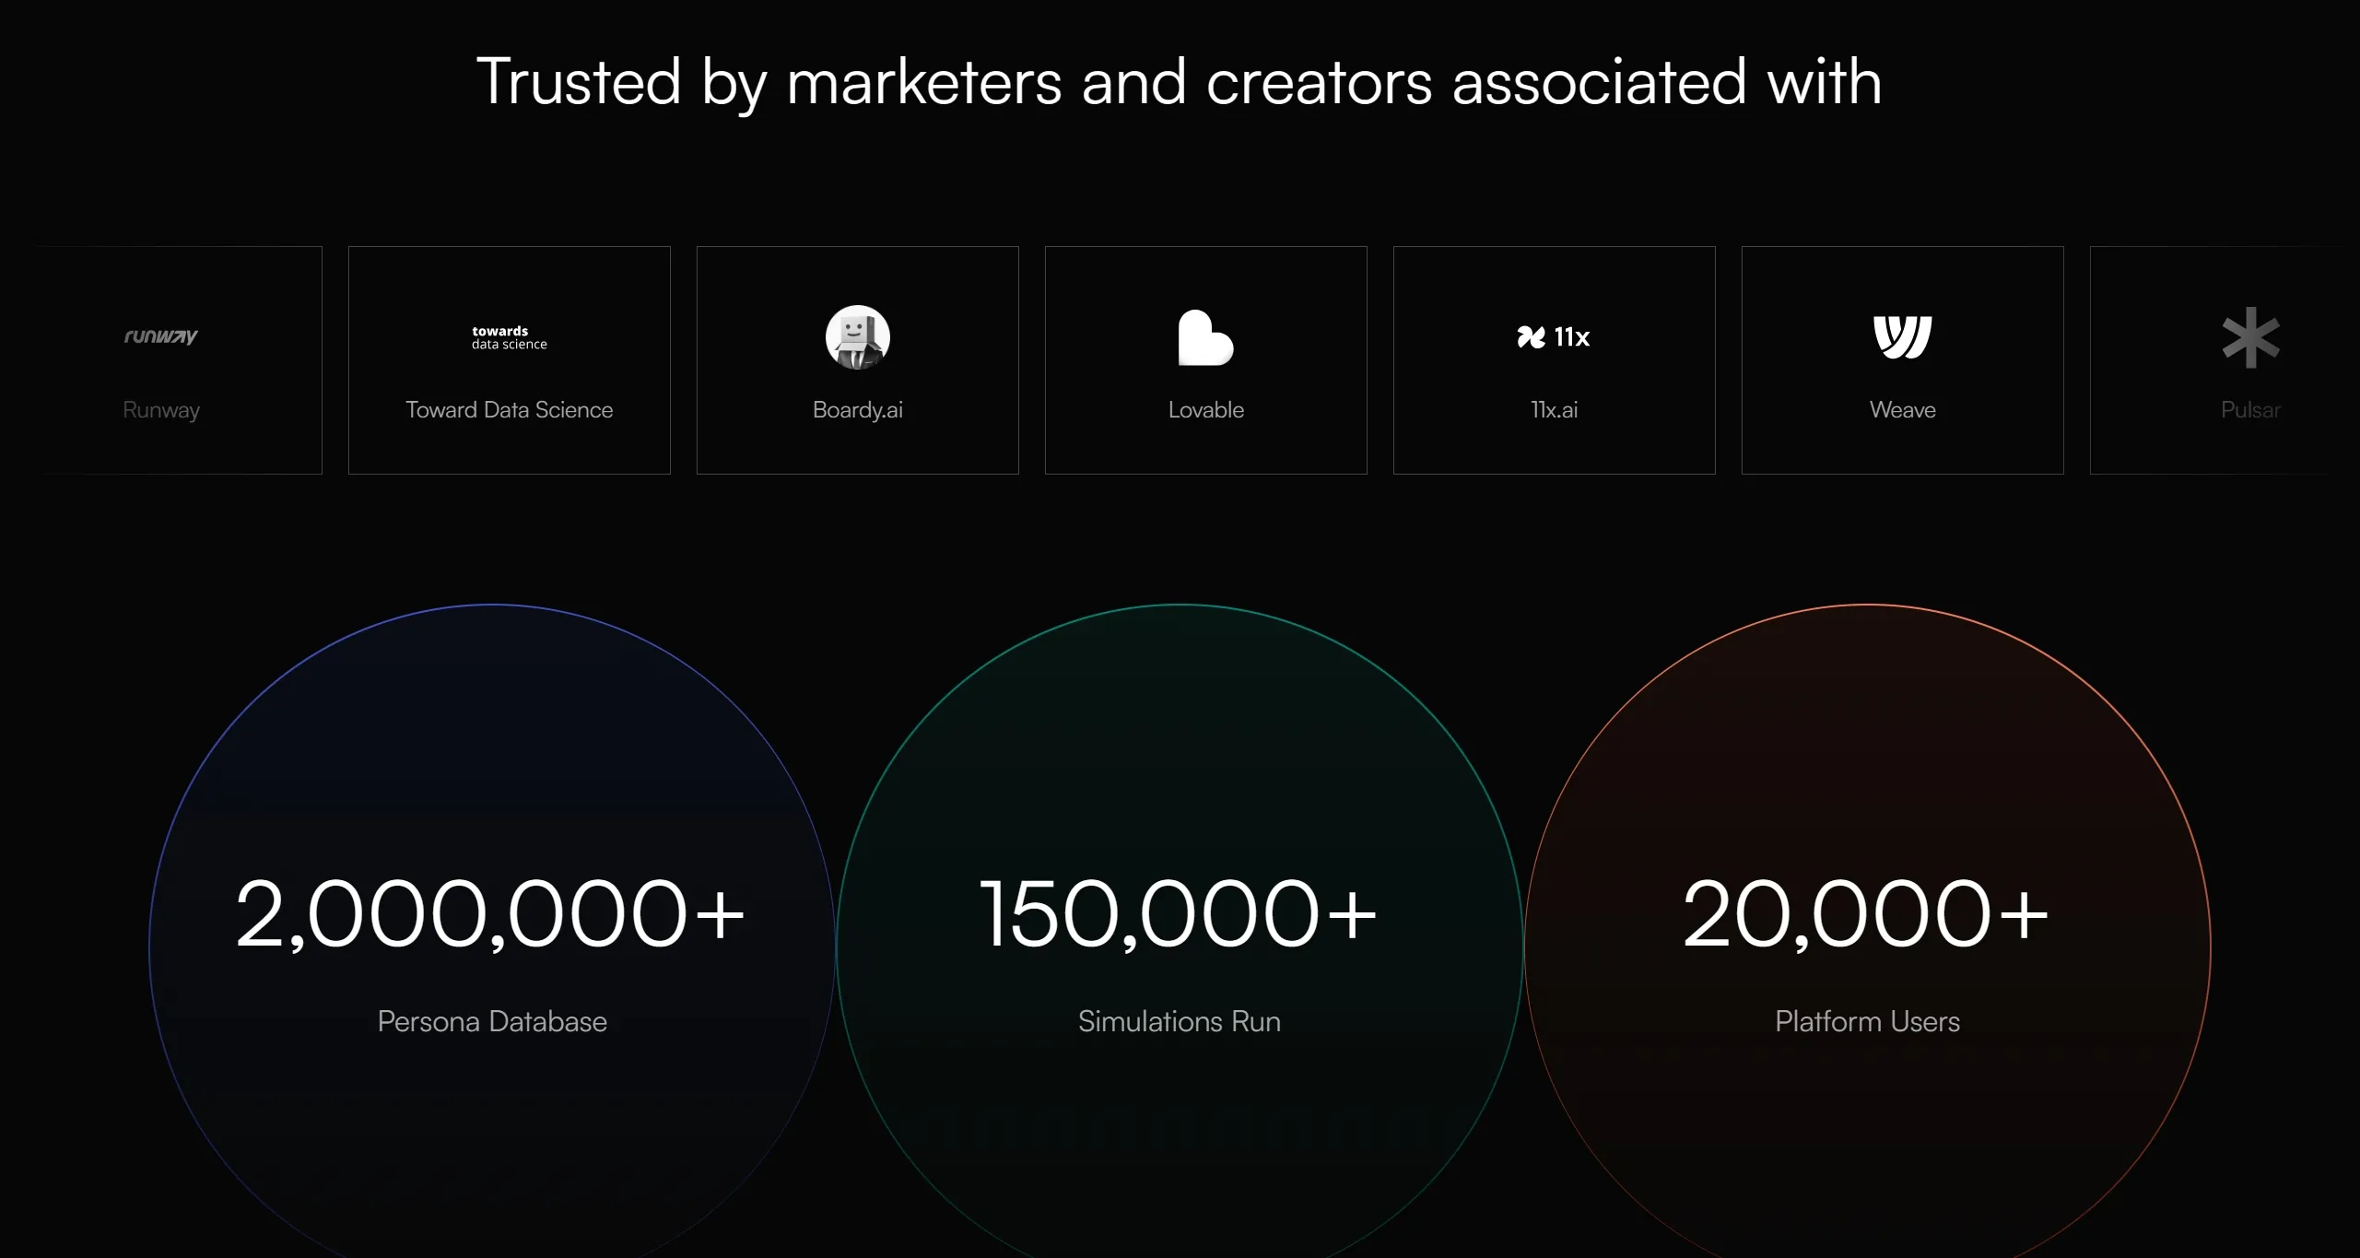Click the Lovable name label

1205,410
